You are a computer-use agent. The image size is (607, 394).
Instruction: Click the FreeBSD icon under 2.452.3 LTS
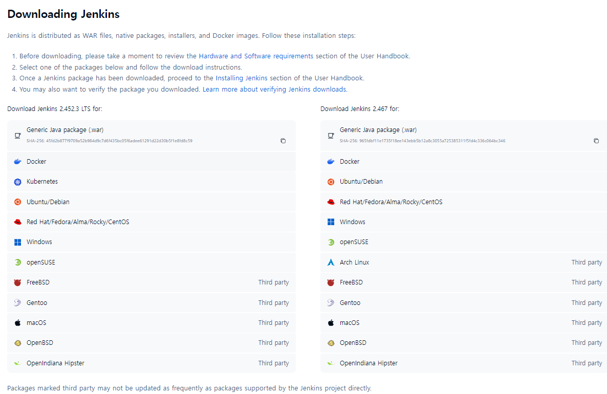(x=17, y=282)
